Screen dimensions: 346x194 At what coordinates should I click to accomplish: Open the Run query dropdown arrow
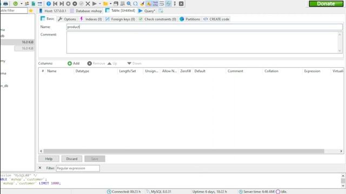(99, 4)
